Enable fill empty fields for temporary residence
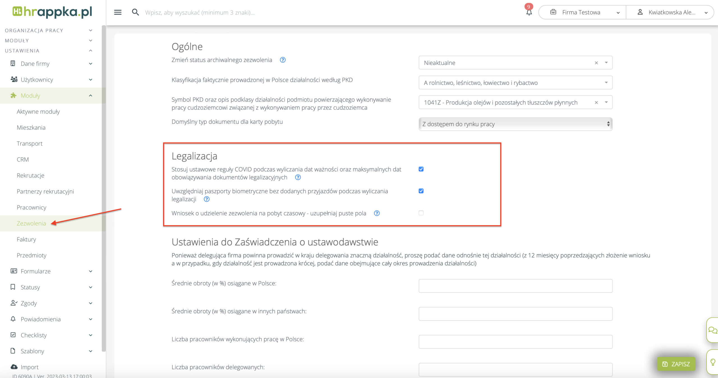Screen dimensions: 718x378 point(421,213)
